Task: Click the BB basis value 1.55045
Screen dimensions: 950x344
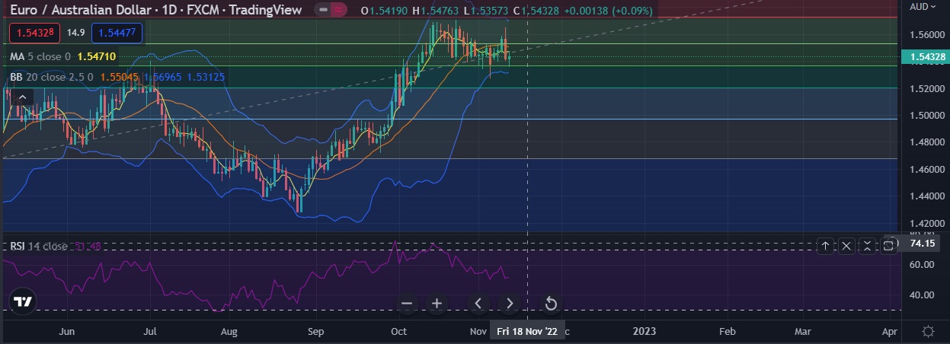Action: tap(119, 77)
